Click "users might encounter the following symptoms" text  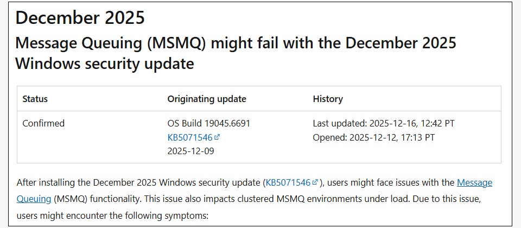[113, 215]
